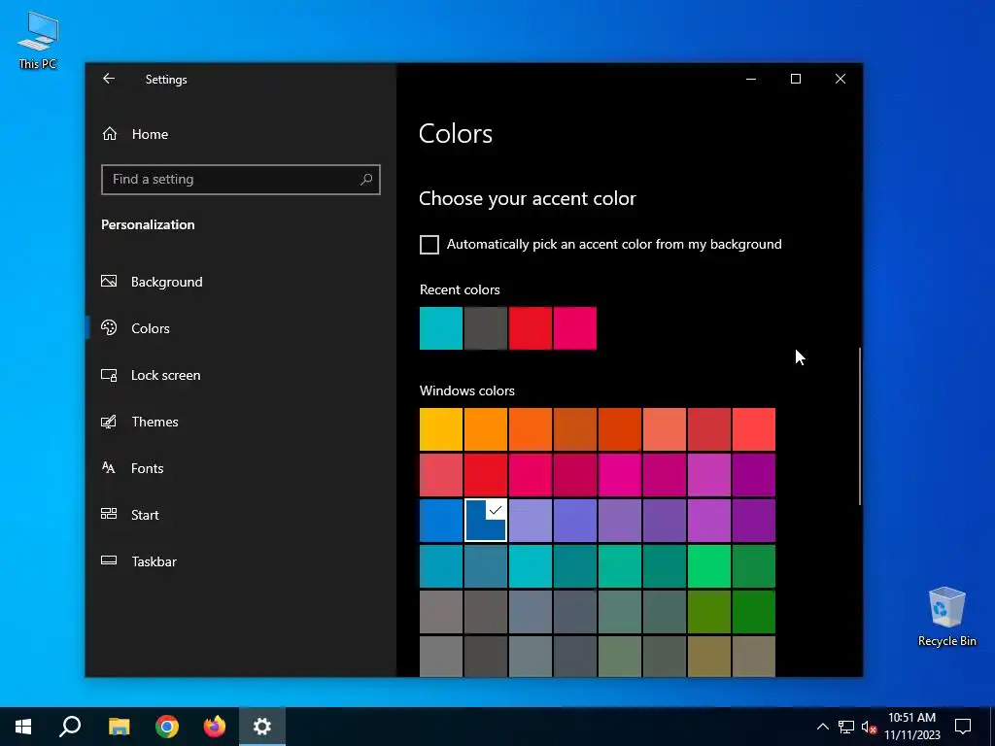
Task: Select the Recycle Bin desktop icon
Action: (x=946, y=617)
